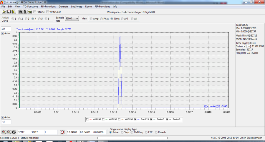
Task: Uncheck the Series6 legend checkbox
Action: pyautogui.click(x=167, y=119)
